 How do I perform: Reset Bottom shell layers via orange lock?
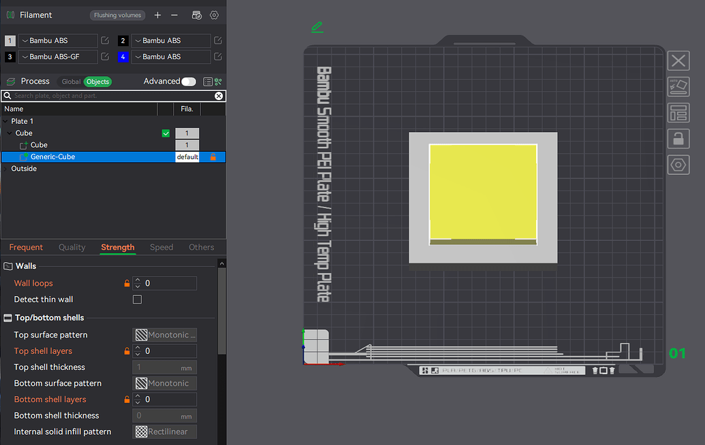click(127, 399)
